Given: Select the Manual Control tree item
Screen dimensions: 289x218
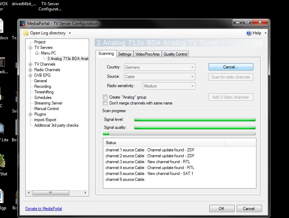Looking at the screenshot, I should tap(46, 109).
